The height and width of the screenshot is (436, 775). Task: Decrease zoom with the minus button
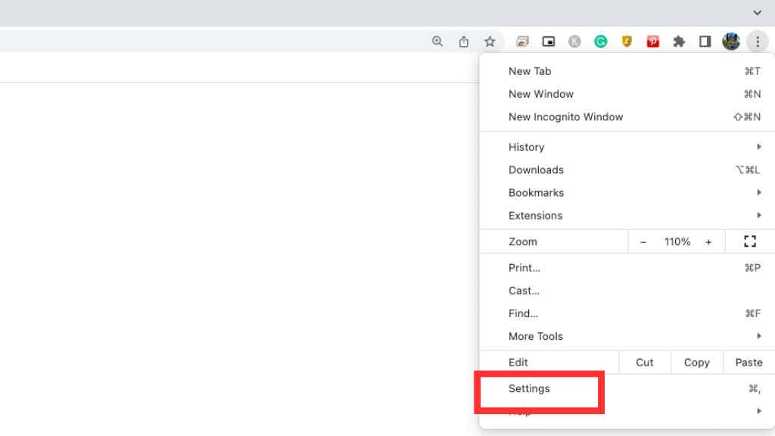coord(643,241)
